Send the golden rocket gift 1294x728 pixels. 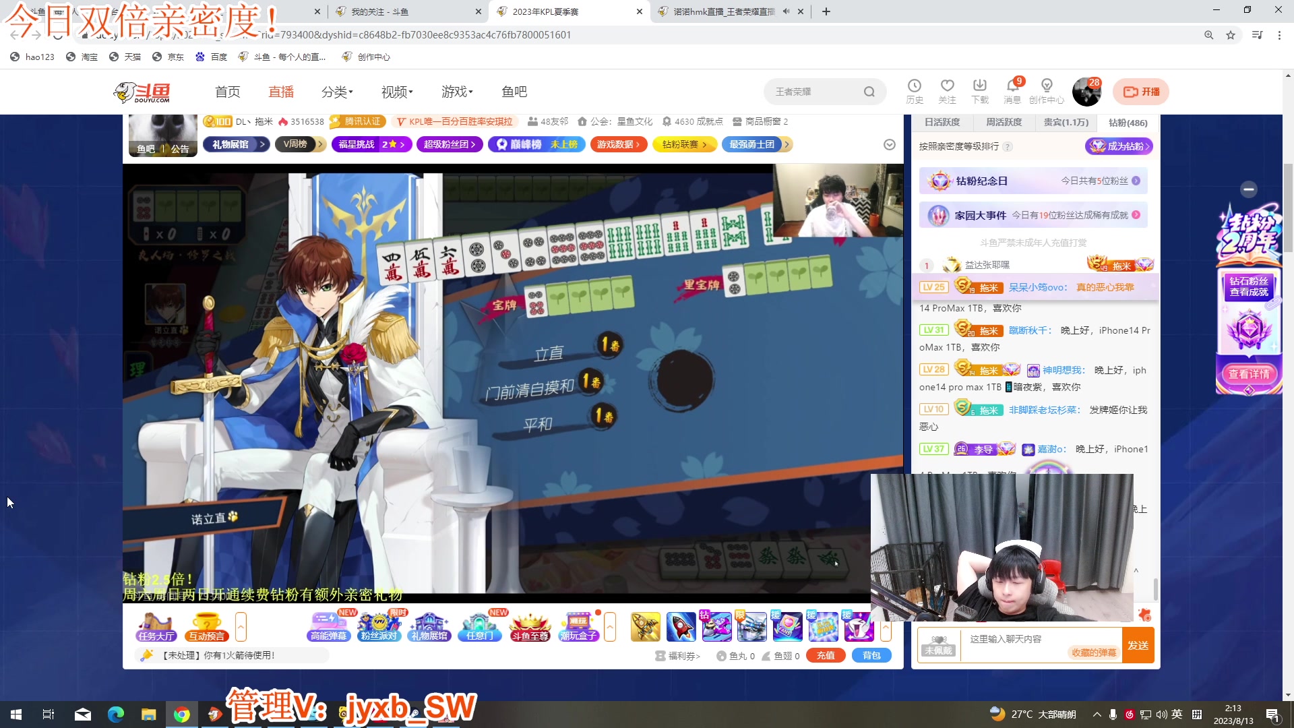[645, 627]
